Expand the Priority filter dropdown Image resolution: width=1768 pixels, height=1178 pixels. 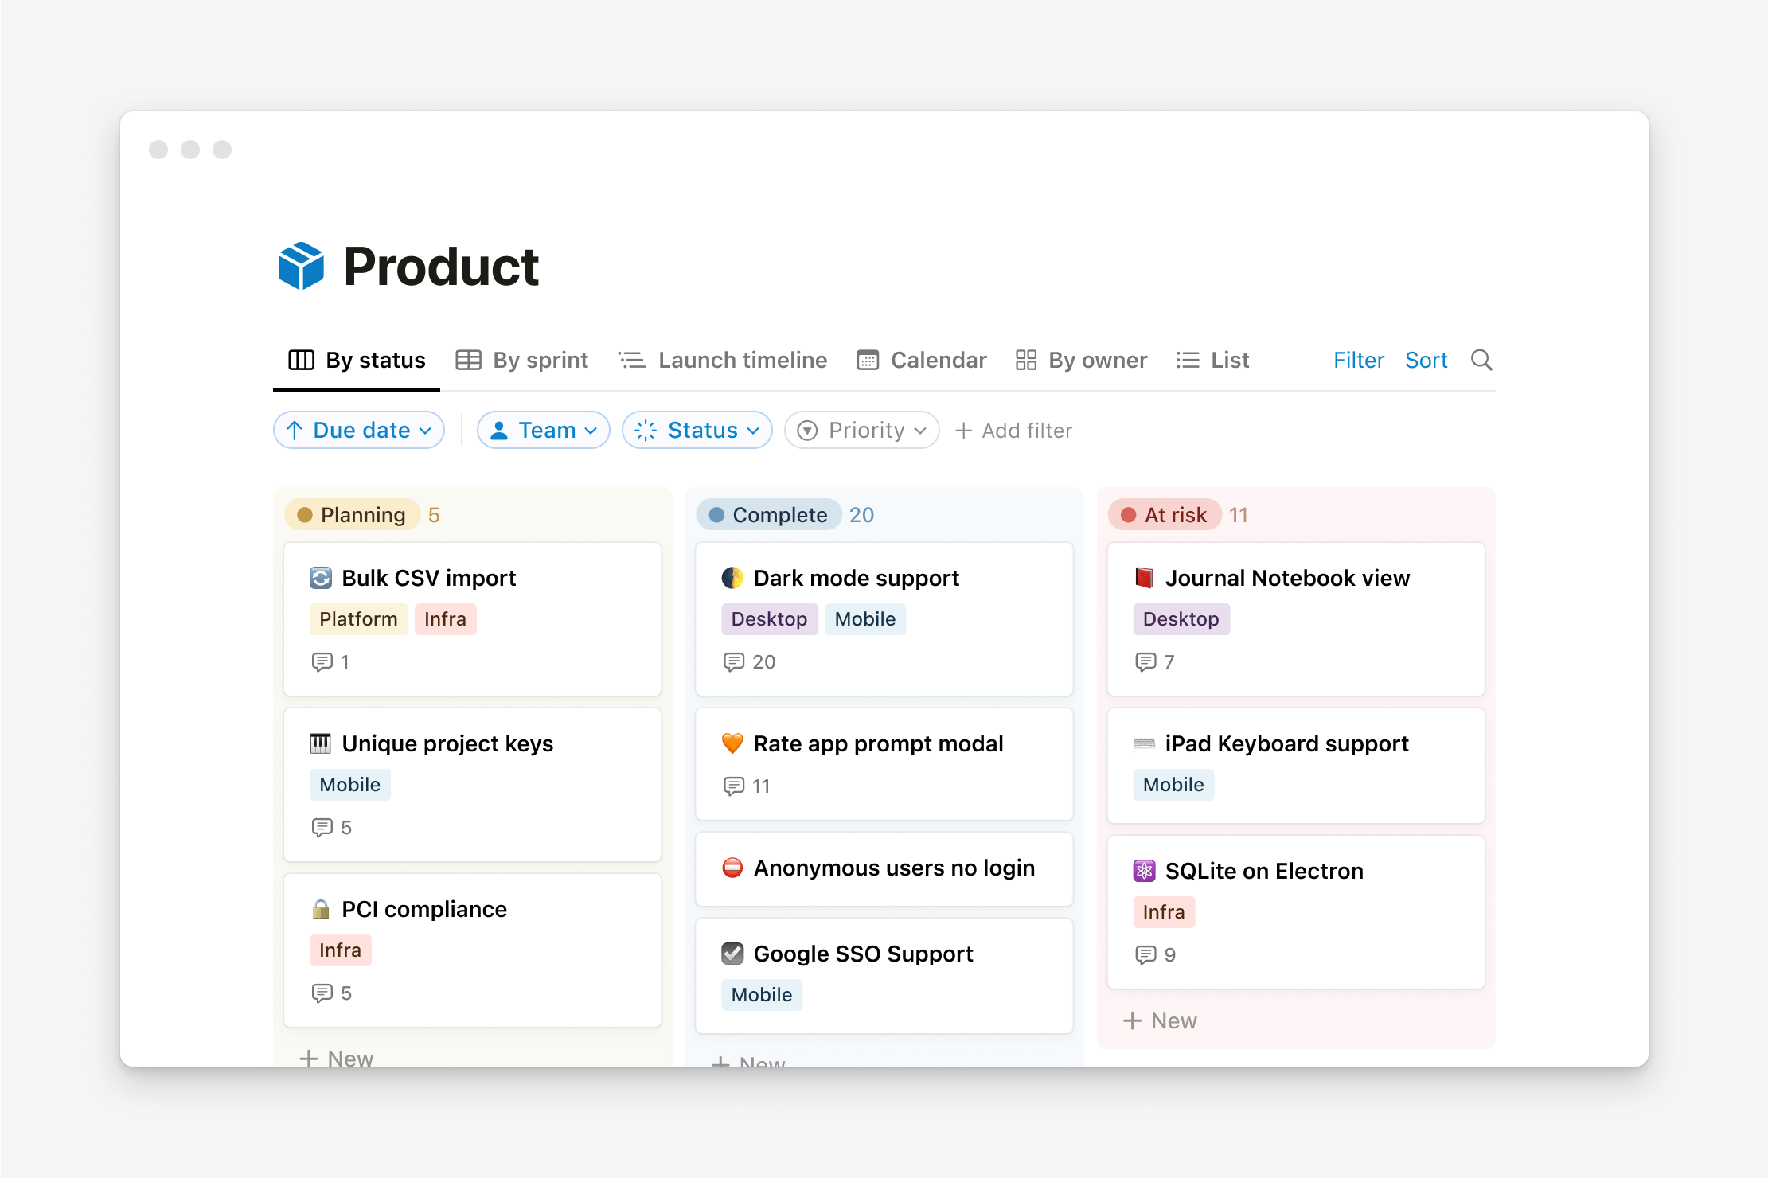[862, 430]
